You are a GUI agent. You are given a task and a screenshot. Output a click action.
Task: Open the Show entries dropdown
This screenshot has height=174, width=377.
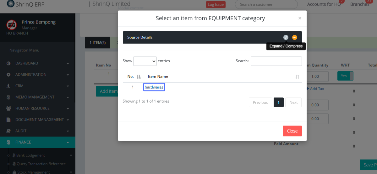point(145,61)
